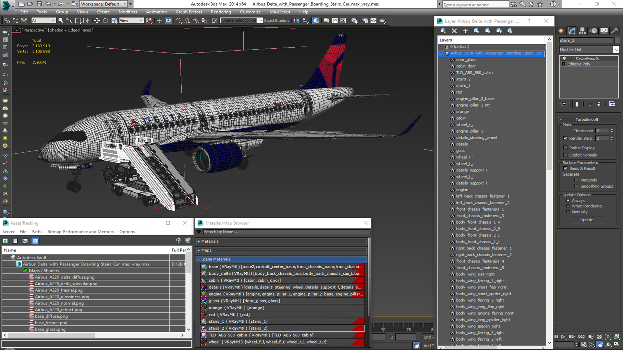Enable Explicit Normals checkbox
The image size is (623, 350).
(x=565, y=155)
